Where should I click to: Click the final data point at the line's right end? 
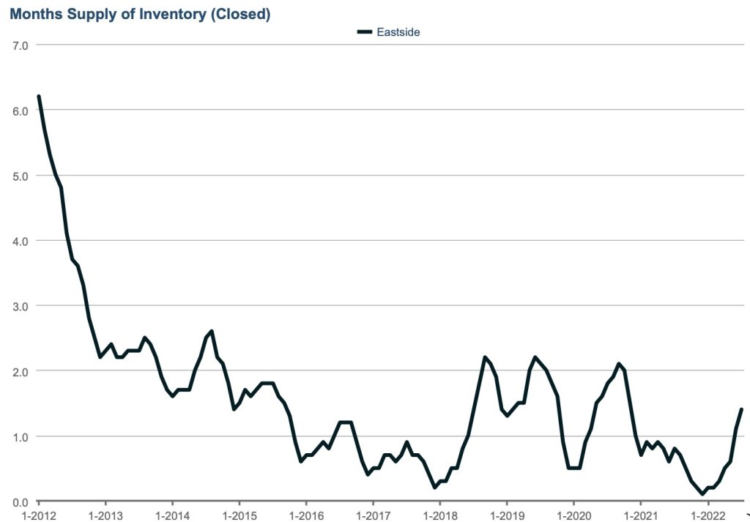pos(741,409)
